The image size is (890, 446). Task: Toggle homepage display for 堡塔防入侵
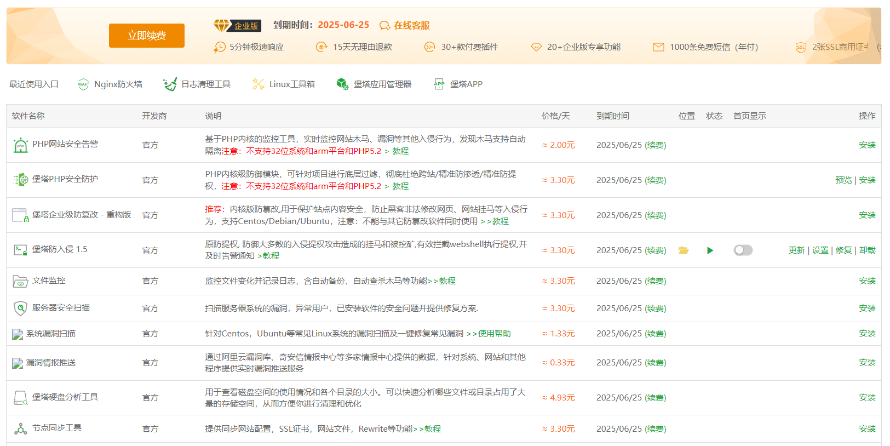click(743, 250)
